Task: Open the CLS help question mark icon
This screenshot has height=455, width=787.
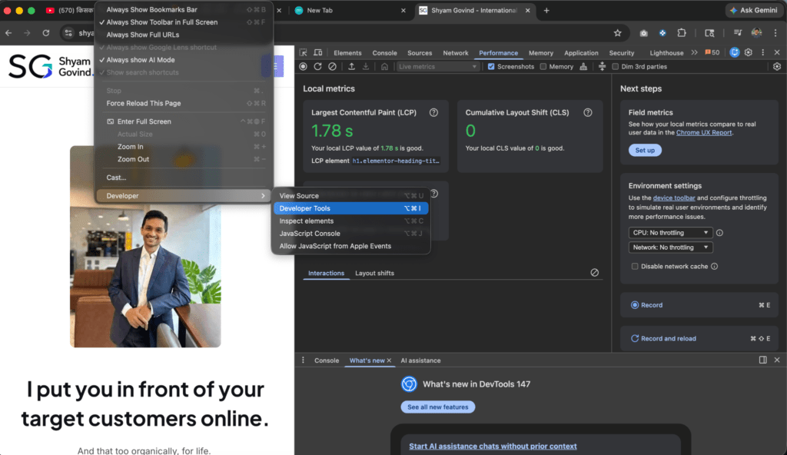Action: click(x=588, y=112)
